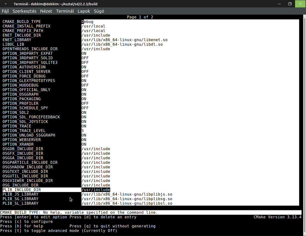Click the 'Page 1 of 2' indicator

point(140,17)
